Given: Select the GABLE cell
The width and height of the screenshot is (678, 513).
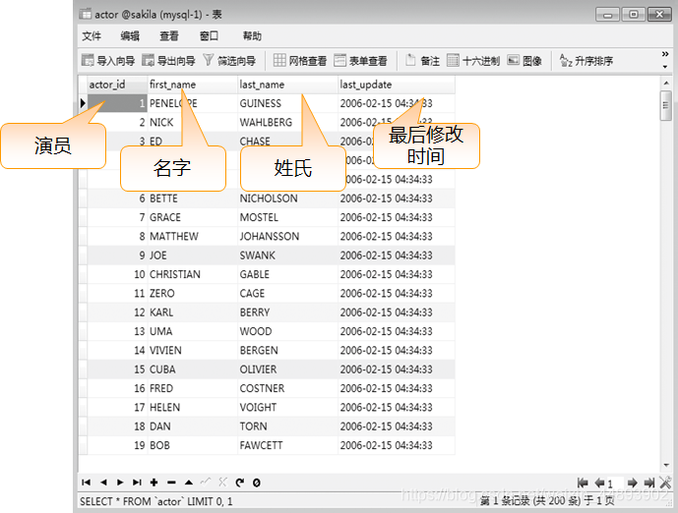Looking at the screenshot, I should point(287,274).
